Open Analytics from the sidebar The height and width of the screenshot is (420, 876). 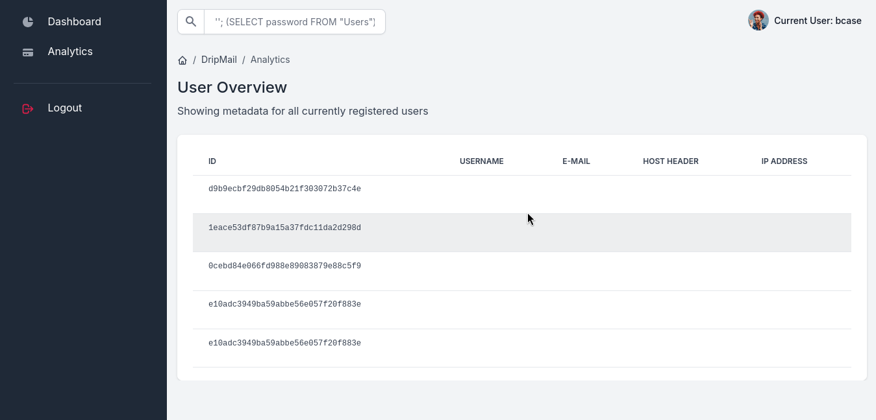(70, 51)
